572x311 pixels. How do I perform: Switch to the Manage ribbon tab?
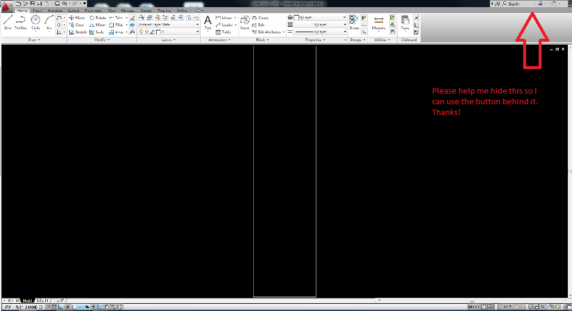[x=128, y=11]
